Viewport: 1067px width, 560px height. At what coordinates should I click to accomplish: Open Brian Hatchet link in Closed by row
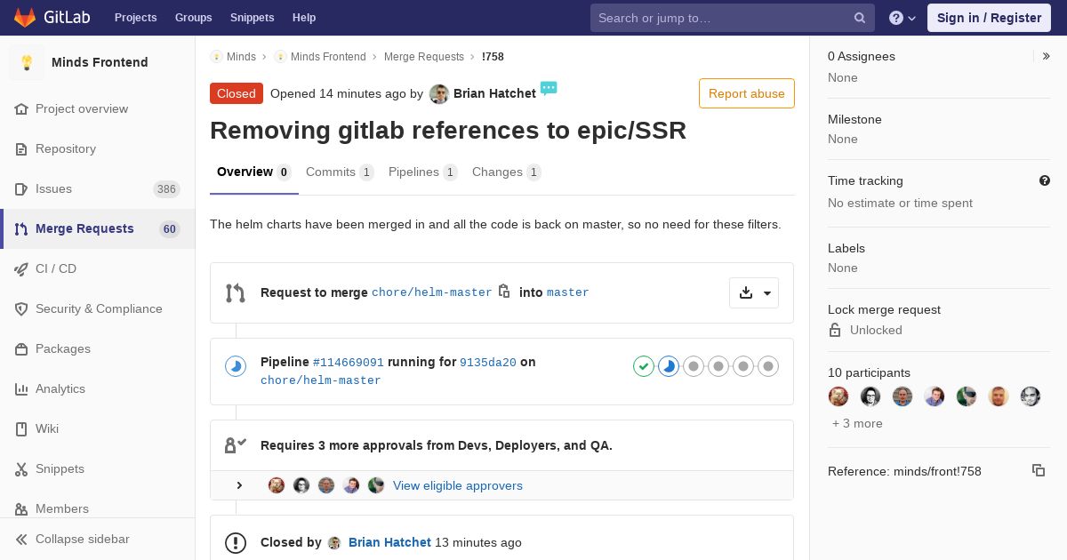tap(389, 542)
